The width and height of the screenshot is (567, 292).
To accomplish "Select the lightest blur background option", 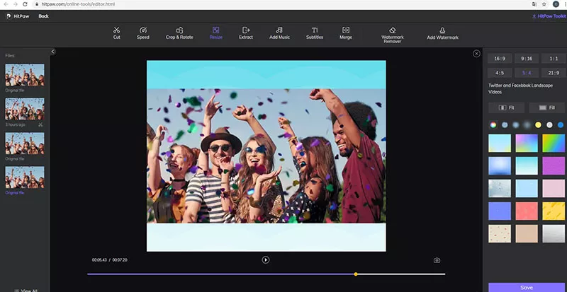I will point(505,125).
